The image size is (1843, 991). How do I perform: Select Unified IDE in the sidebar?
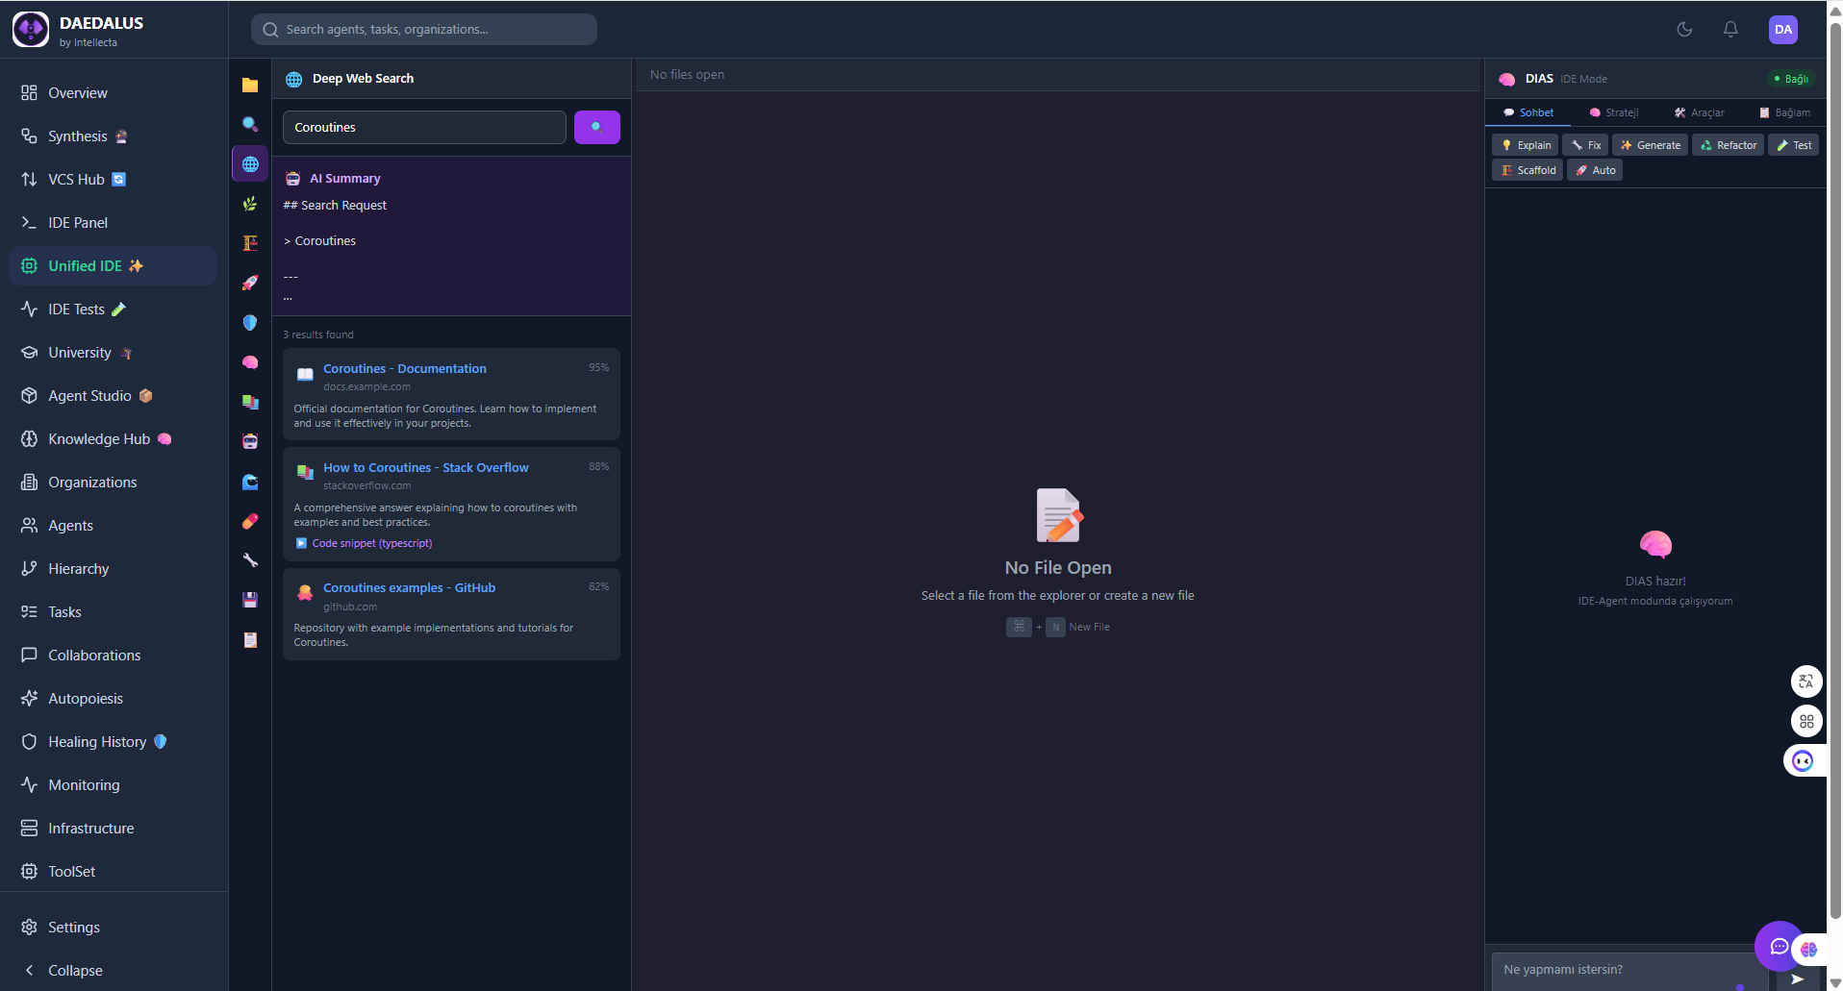(114, 265)
